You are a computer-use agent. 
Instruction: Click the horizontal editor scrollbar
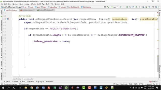(x=64, y=77)
